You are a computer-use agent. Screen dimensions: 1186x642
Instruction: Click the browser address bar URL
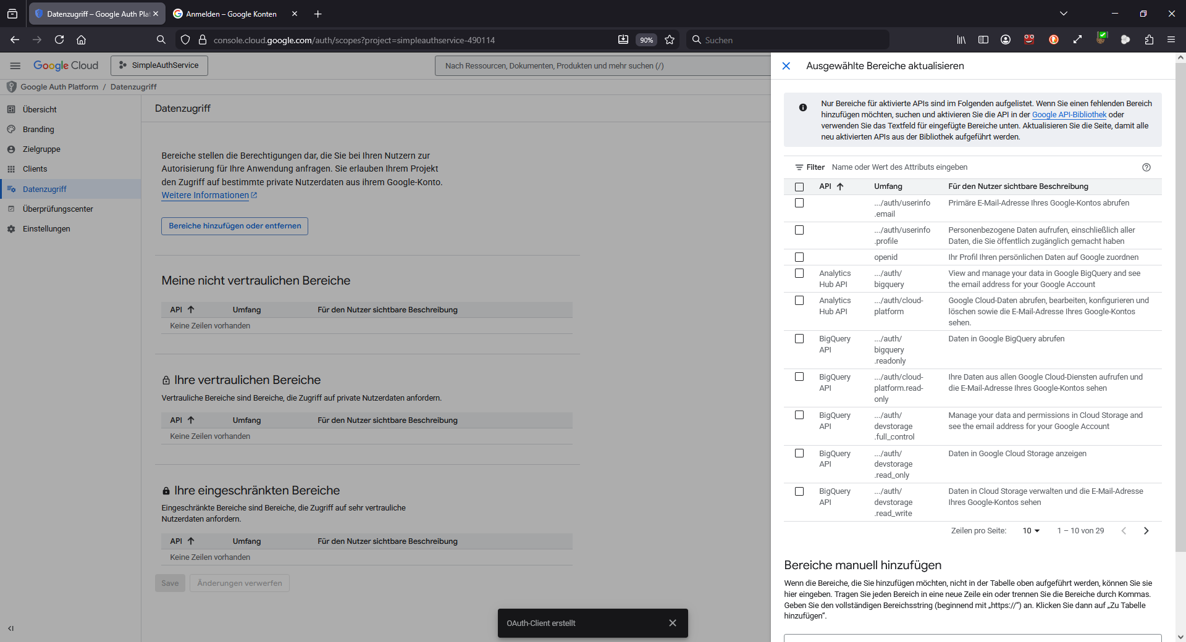click(355, 40)
